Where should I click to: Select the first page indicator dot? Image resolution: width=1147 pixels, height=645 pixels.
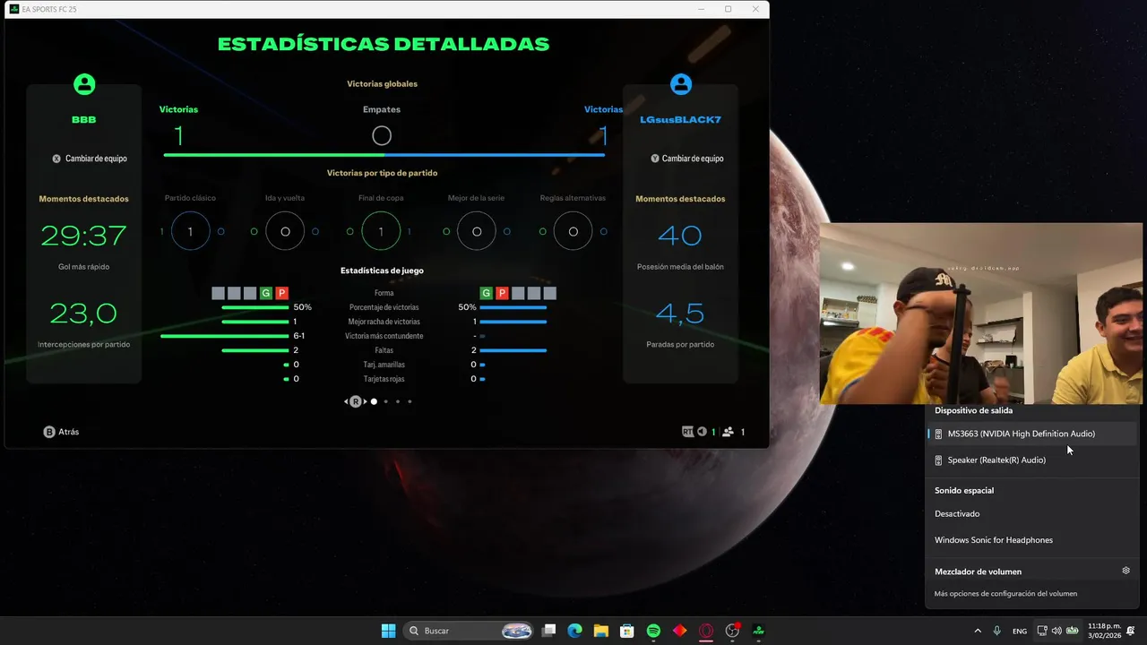[374, 401]
